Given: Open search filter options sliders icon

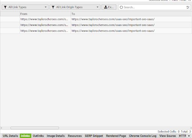Looking at the screenshot, I should [x=188, y=7].
